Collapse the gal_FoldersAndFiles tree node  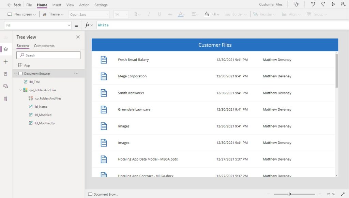[x=20, y=90]
